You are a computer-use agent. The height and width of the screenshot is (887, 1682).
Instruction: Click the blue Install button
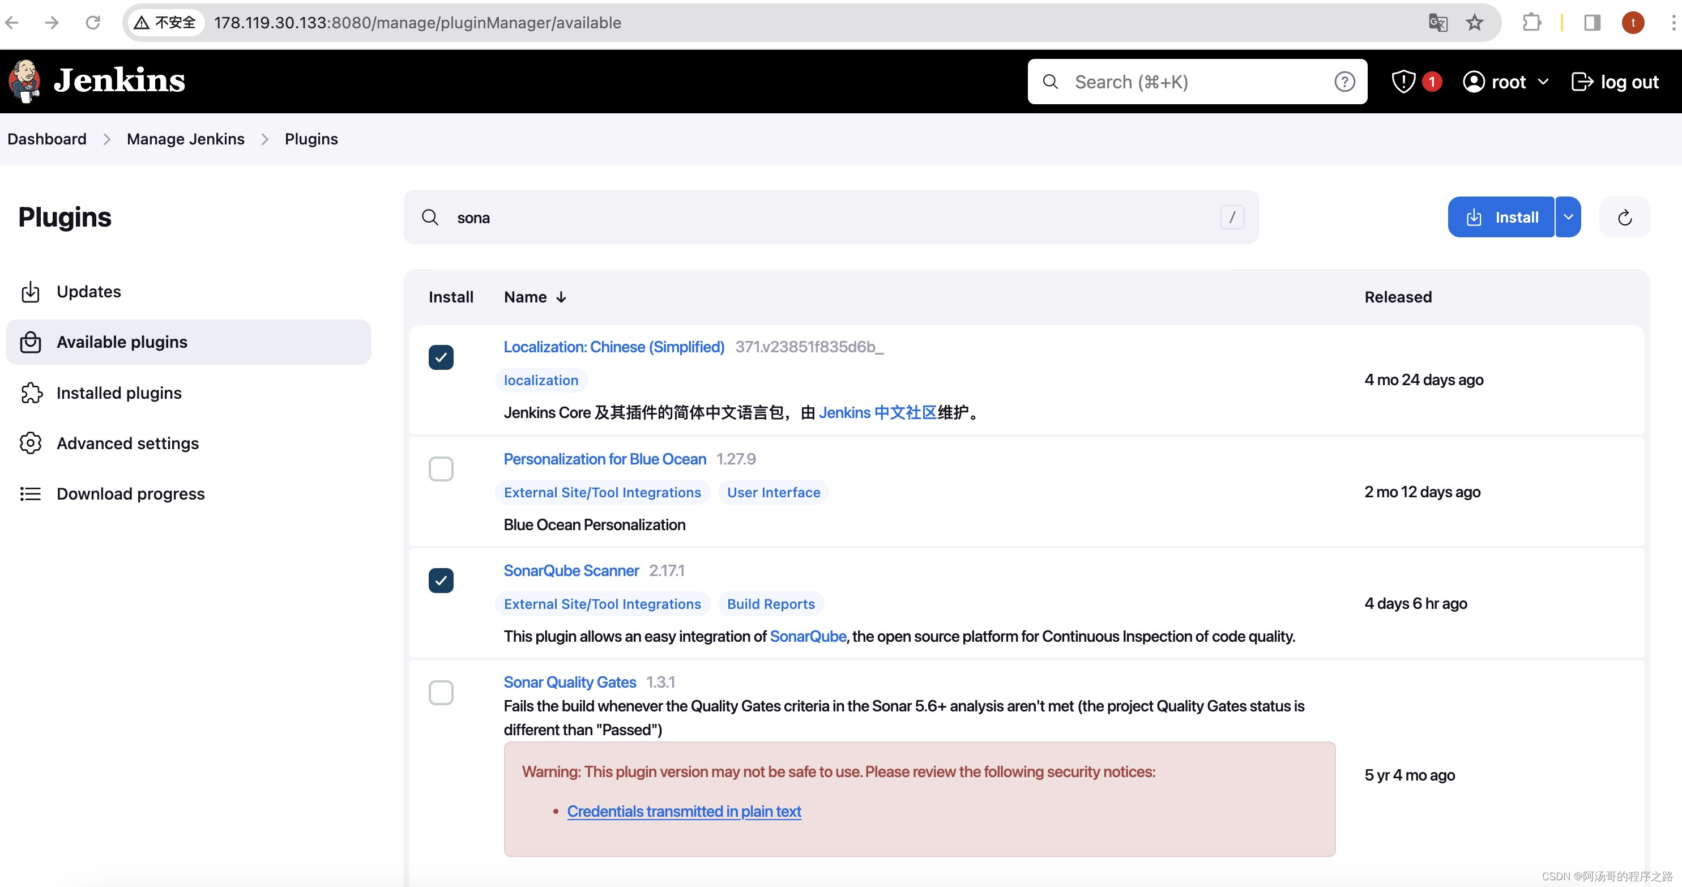(x=1501, y=218)
